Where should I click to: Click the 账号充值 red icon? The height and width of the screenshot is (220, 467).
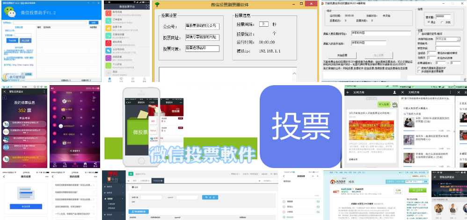coord(109,14)
